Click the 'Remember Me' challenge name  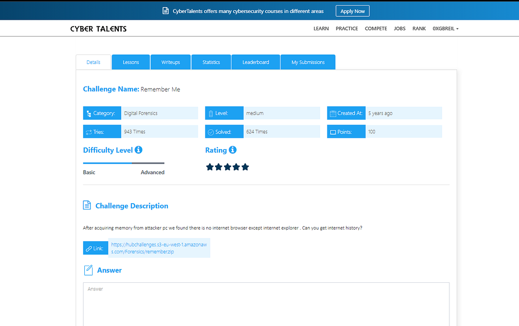coord(160,89)
